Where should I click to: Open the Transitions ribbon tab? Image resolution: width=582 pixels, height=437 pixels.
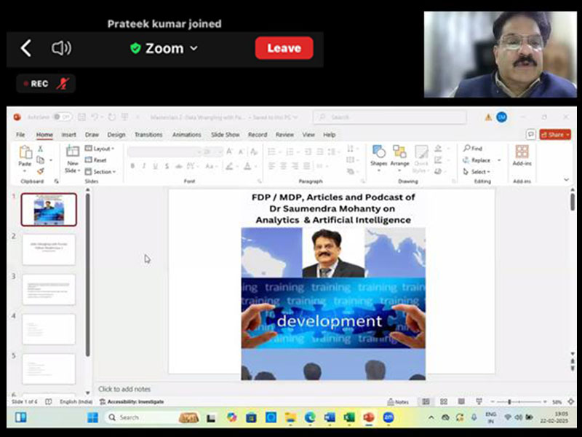(x=149, y=135)
